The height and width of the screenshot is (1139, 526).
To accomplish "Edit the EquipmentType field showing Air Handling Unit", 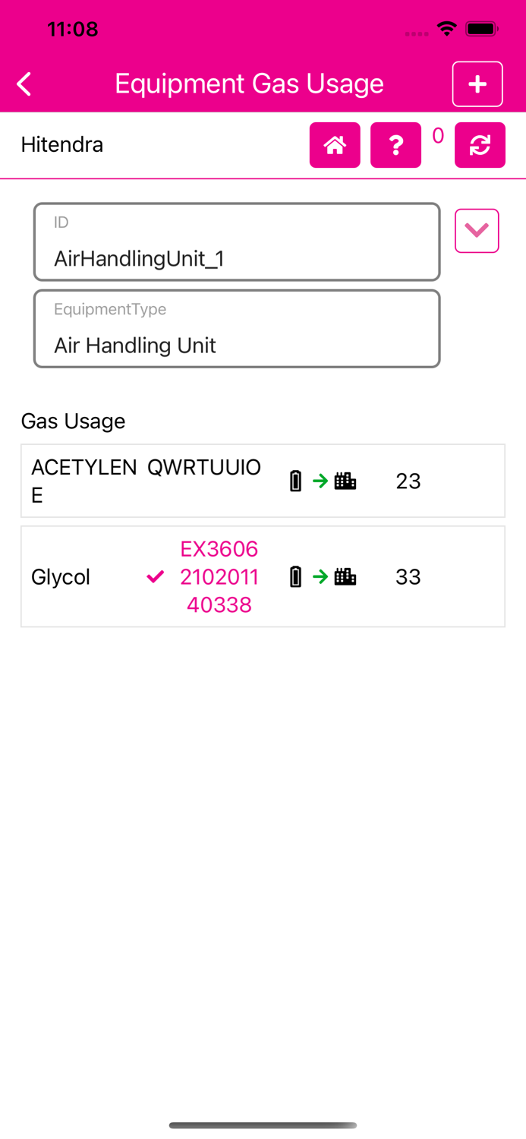I will tap(237, 345).
